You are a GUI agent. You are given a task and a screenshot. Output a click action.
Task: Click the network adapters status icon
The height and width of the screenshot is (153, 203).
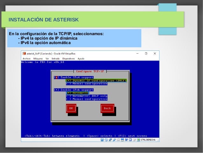pyautogui.click(x=110, y=140)
